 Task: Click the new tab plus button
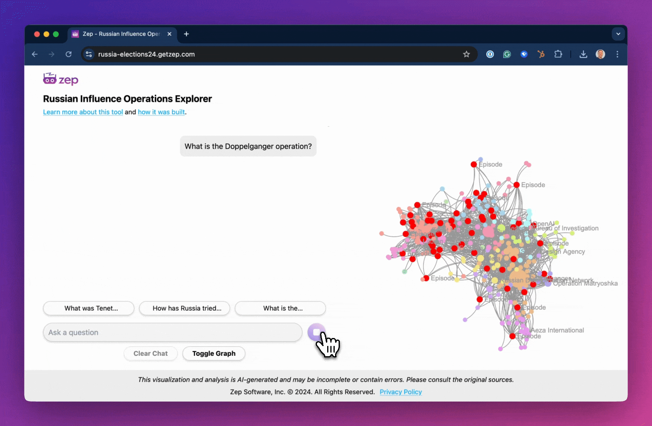point(186,34)
